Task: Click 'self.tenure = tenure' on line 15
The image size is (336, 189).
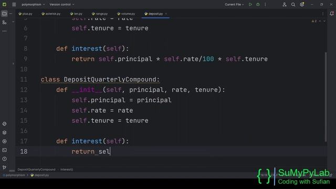Action: click(x=110, y=121)
